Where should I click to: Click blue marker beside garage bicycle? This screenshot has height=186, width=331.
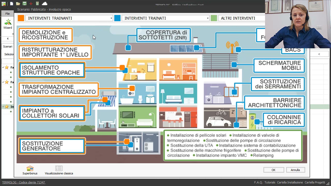(x=236, y=125)
